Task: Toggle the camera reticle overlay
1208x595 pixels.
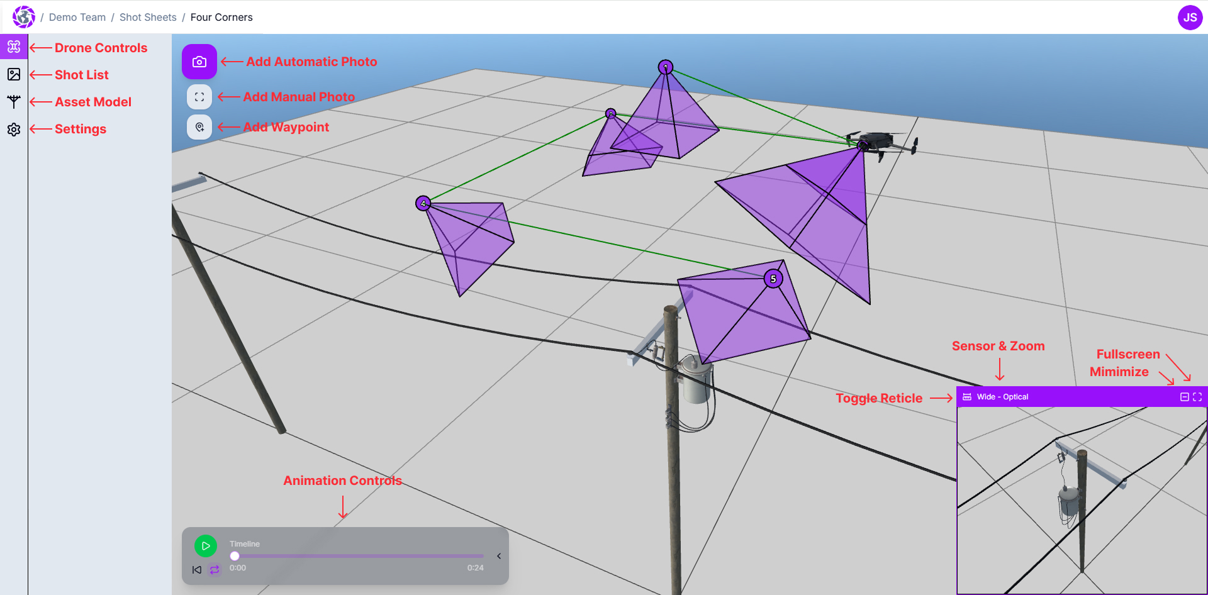Action: [x=967, y=397]
